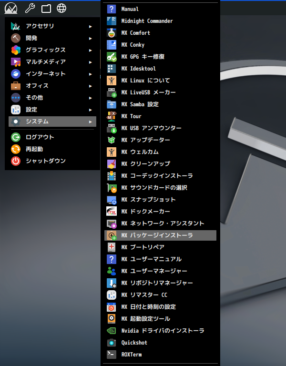Expand the 設定 submenu arrow
286x366 pixels.
pyautogui.click(x=91, y=110)
